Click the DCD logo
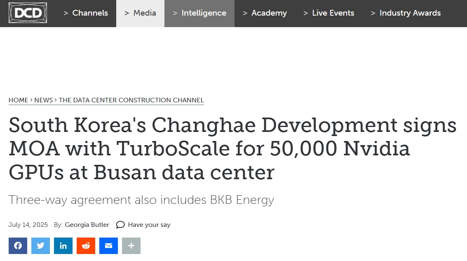This screenshot has height=261, width=467. (28, 13)
